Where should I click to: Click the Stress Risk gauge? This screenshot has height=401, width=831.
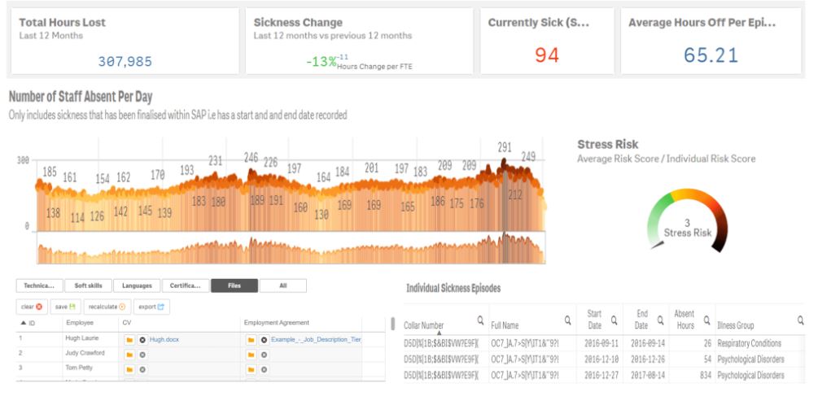[688, 220]
